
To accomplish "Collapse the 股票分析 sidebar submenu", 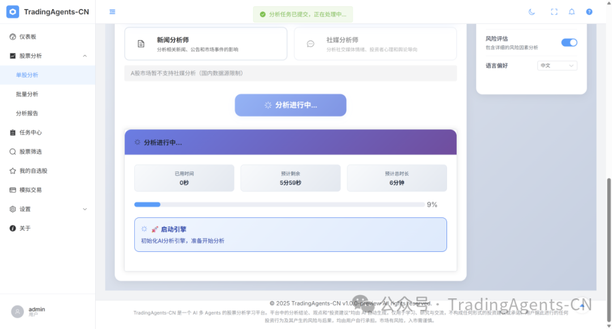I will coord(85,56).
